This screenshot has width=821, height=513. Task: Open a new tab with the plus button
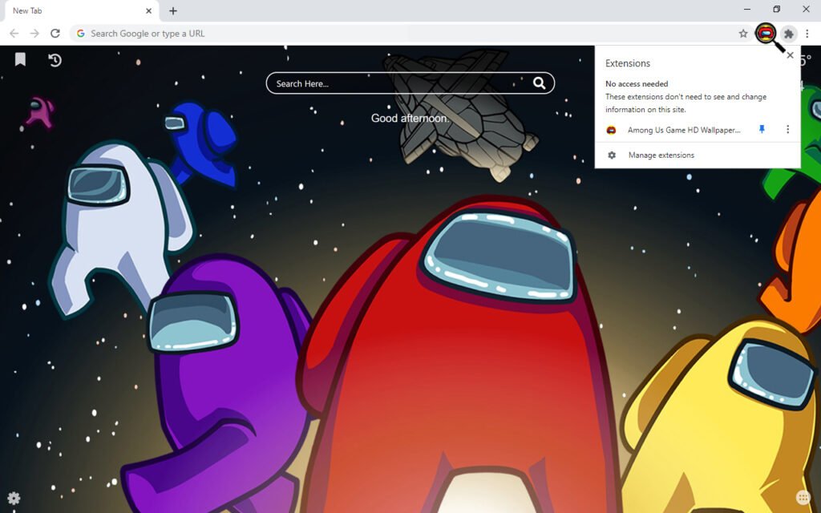click(173, 10)
